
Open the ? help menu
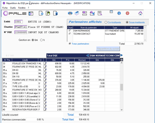click(29, 8)
